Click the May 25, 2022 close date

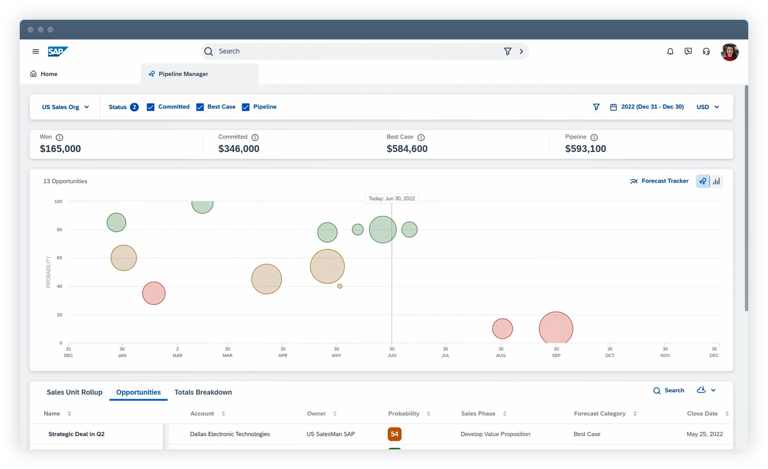point(705,434)
